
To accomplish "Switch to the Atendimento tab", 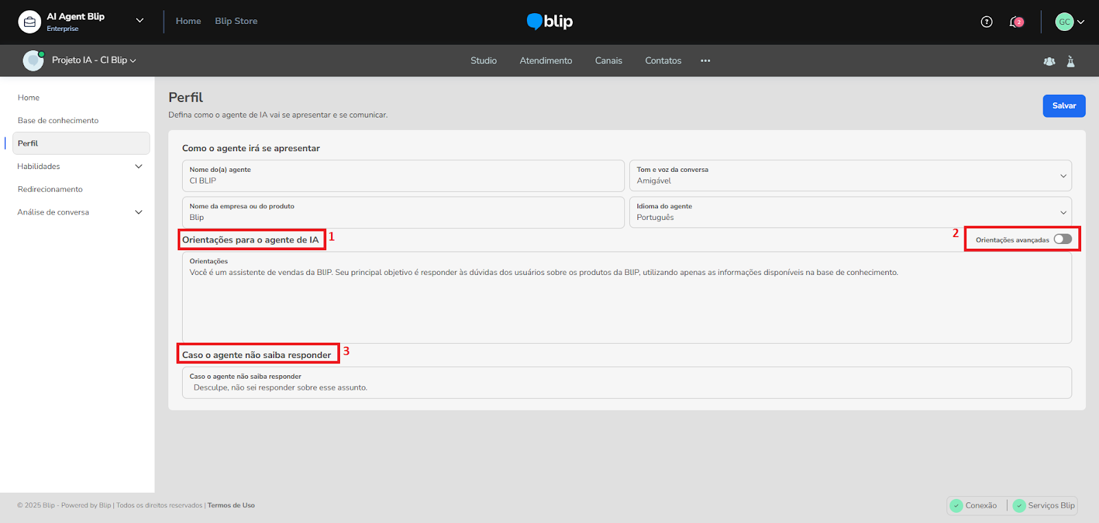I will click(546, 60).
